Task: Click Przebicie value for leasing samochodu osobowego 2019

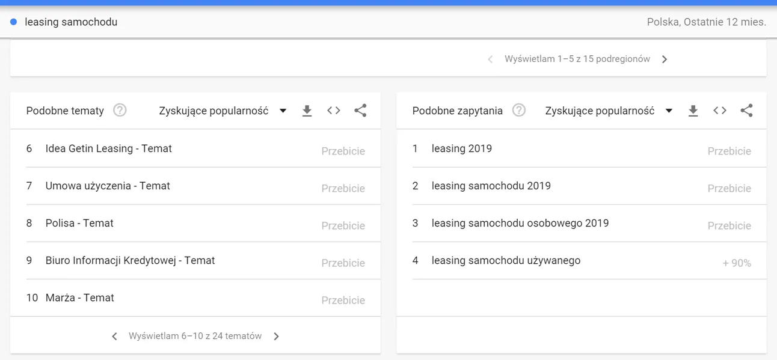Action: (x=729, y=226)
